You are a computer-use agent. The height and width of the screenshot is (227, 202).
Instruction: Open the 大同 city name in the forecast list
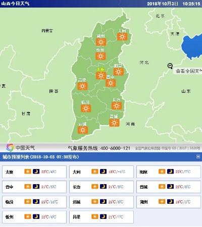click(76, 172)
